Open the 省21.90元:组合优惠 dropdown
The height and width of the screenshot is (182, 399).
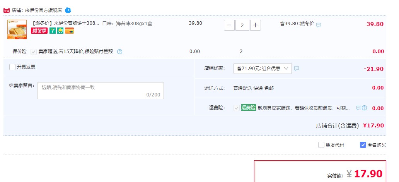(x=263, y=69)
